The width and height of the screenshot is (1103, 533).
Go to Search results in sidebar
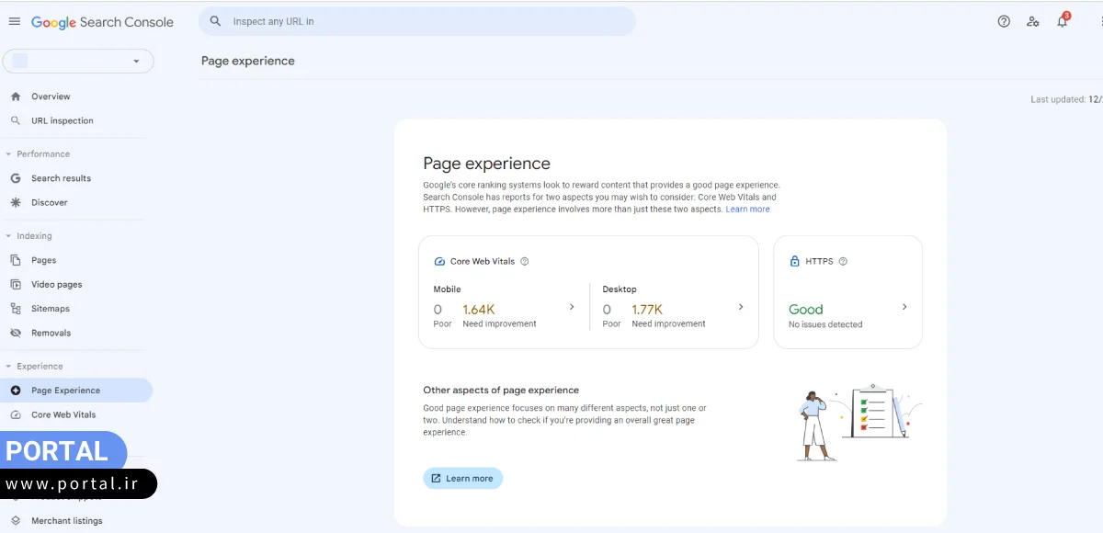61,178
